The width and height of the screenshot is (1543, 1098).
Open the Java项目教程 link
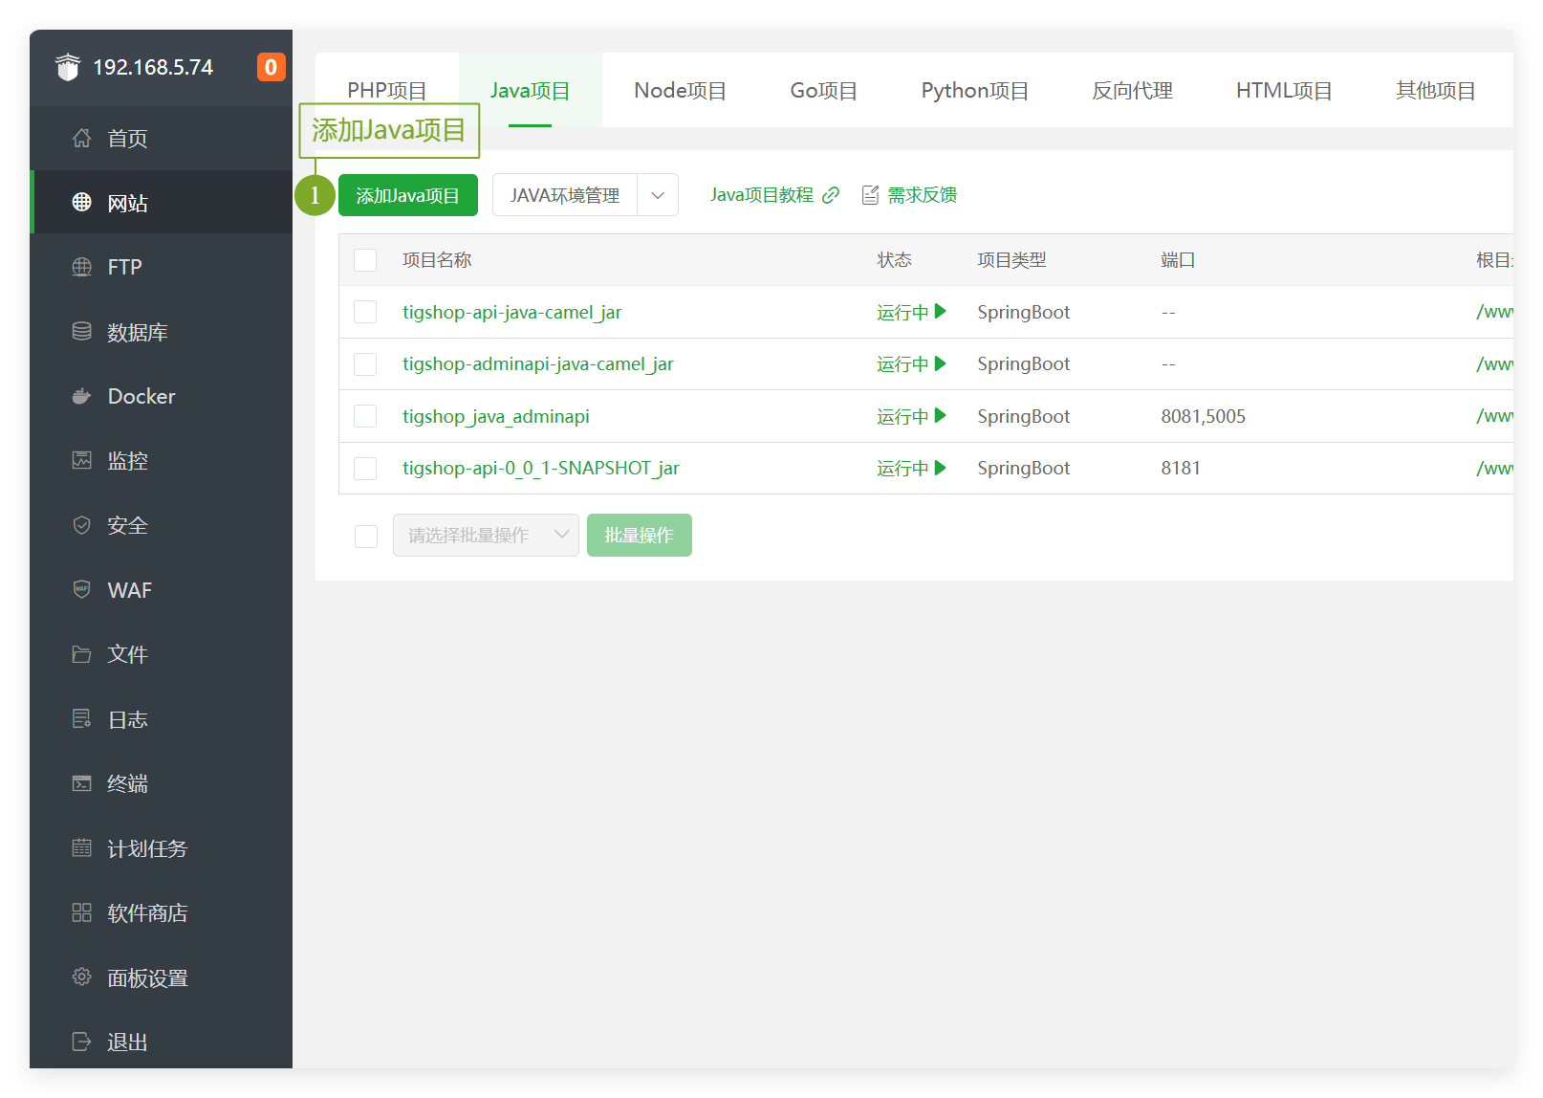[x=762, y=195]
